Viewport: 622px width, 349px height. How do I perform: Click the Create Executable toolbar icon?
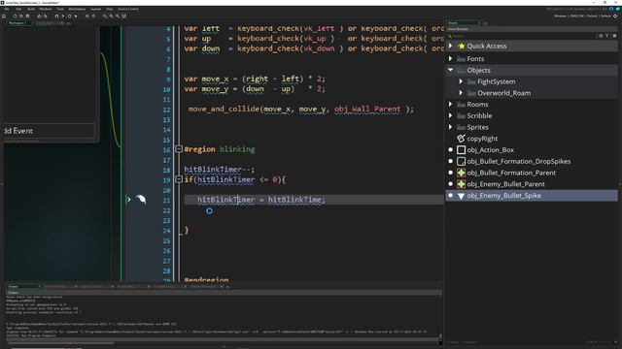[39, 16]
